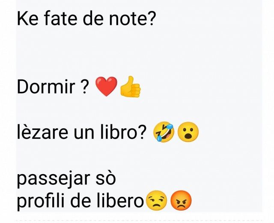
Task: Select the 'Ke fate de note?' heading
Action: pos(86,18)
